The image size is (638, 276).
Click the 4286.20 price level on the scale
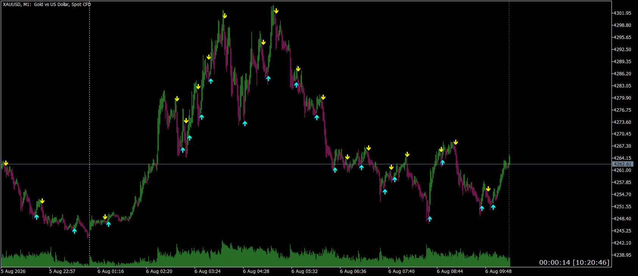tap(622, 74)
